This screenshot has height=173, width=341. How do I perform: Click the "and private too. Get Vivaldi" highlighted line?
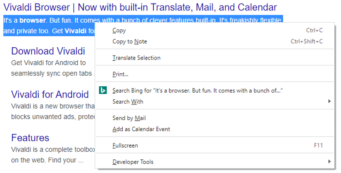(x=50, y=31)
